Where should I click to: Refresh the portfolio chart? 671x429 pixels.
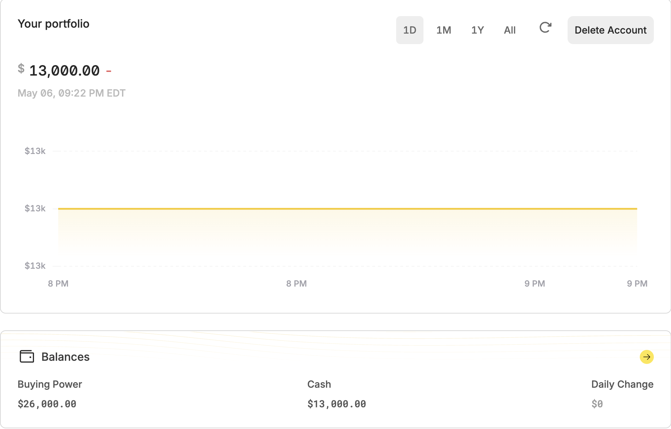pyautogui.click(x=545, y=27)
